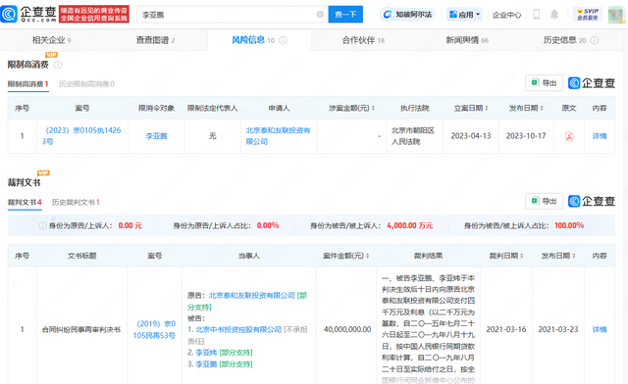
Task: Click the 2021-03-23 publish date cell
Action: coord(558,329)
